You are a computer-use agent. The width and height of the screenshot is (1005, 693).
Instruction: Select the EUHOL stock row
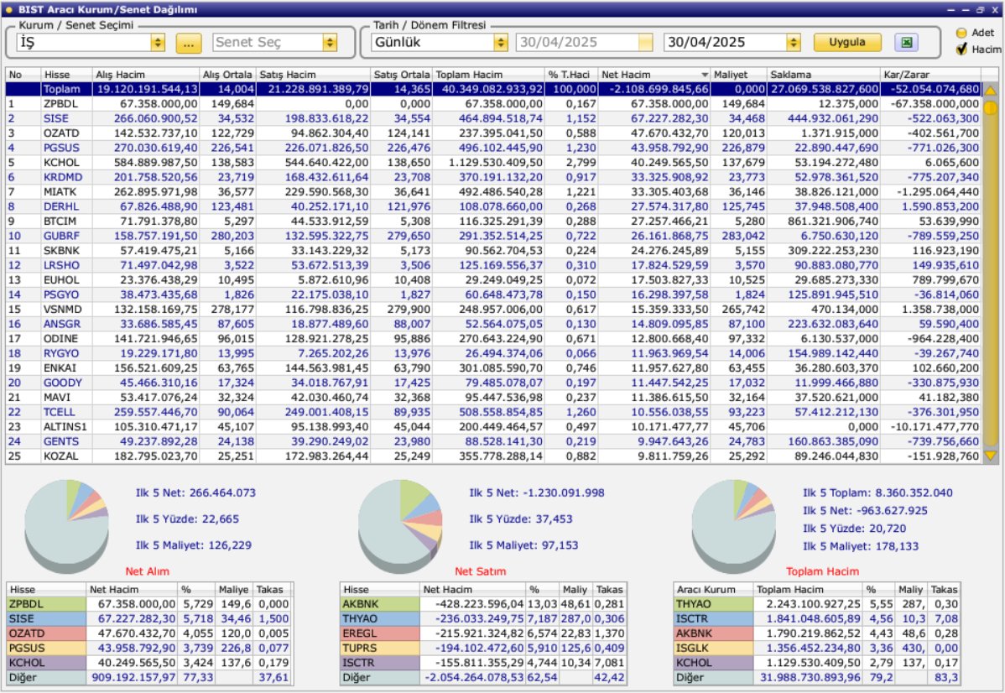click(x=493, y=280)
